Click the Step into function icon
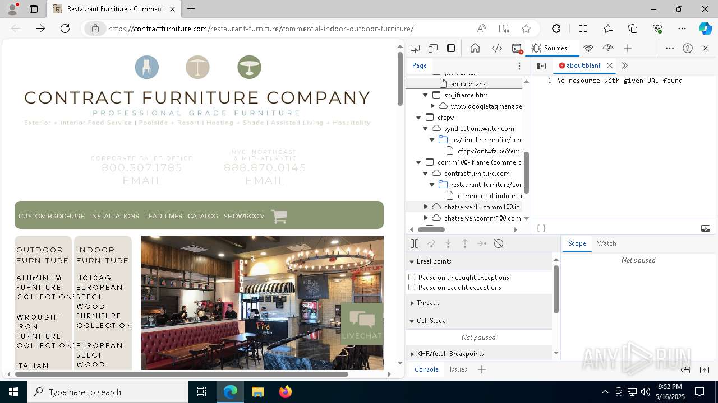Viewport: 718px width, 403px height. click(x=448, y=243)
